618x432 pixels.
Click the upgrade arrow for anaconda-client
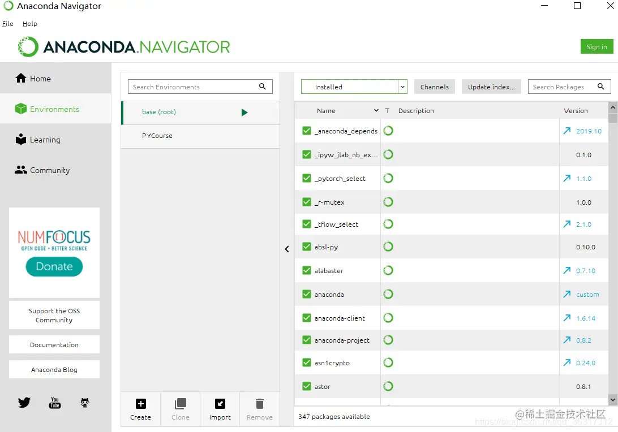(x=566, y=318)
